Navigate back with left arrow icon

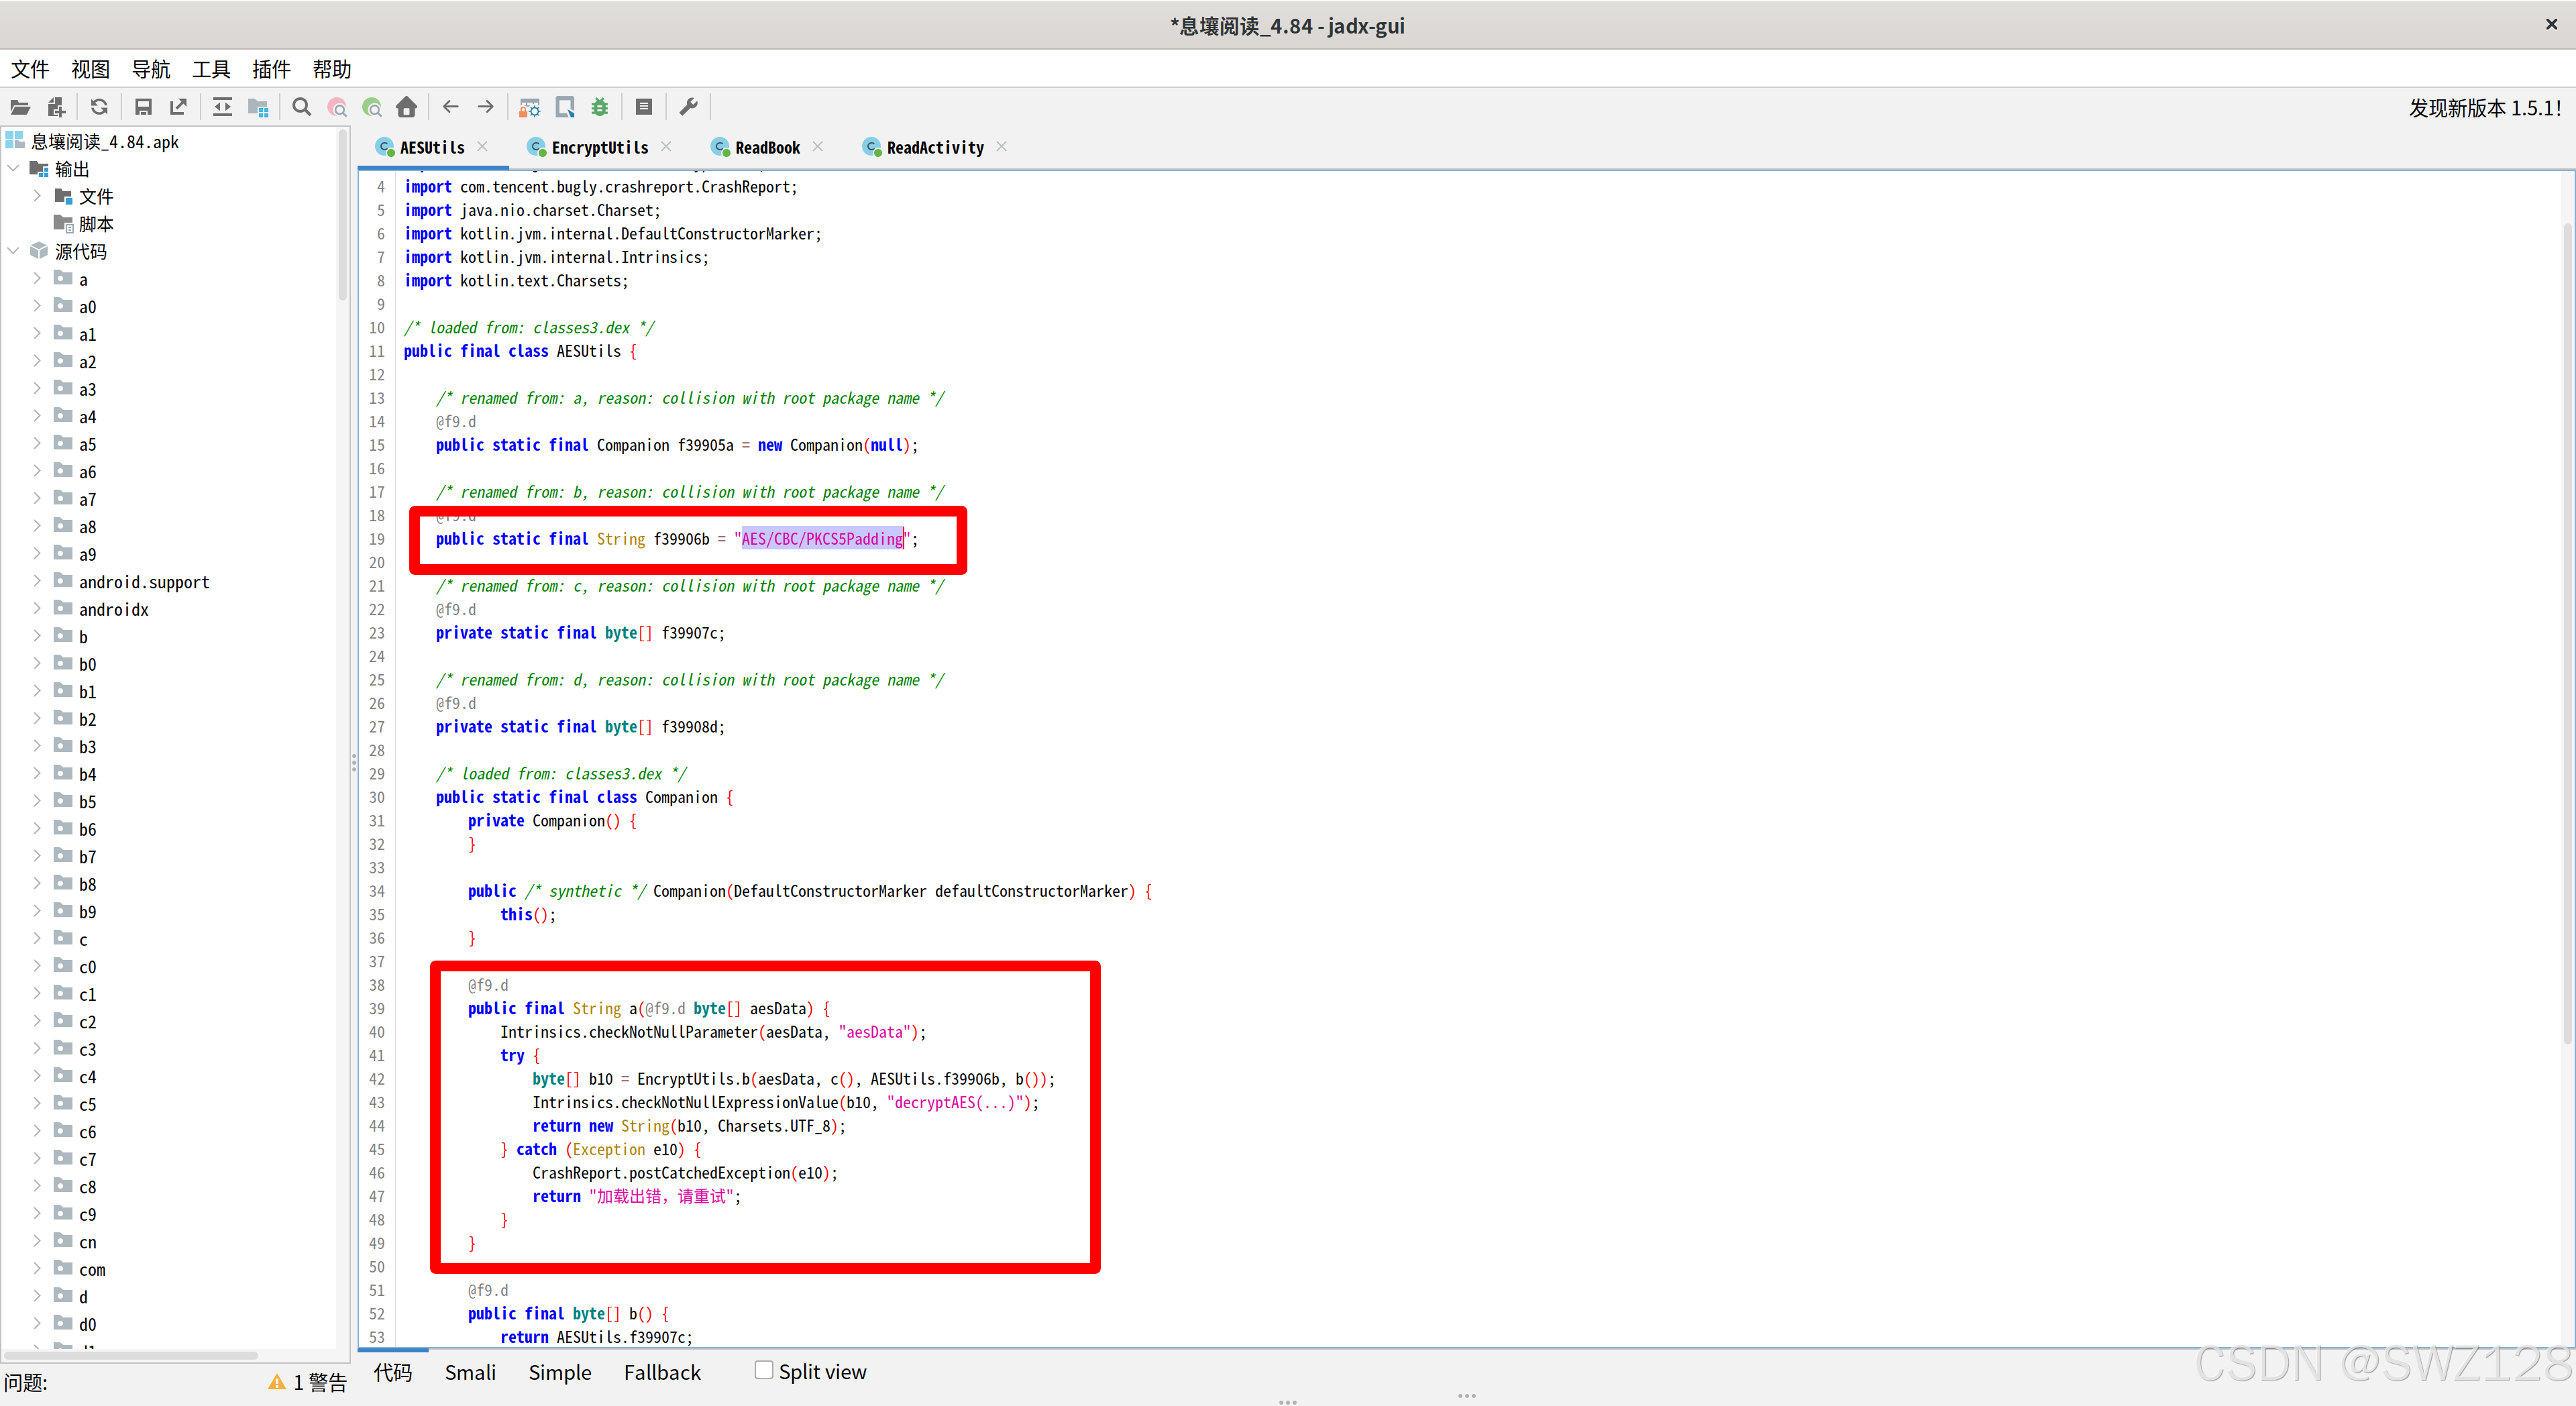tap(451, 107)
